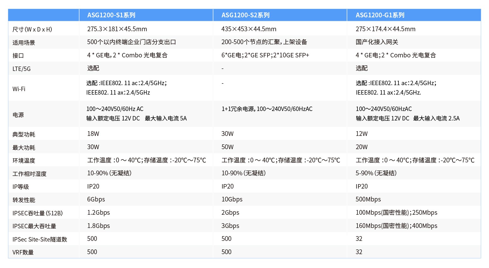Screen dimensions: 489x268
Task: Select the ASG1200-S1系列 column header
Action: tap(111, 15)
